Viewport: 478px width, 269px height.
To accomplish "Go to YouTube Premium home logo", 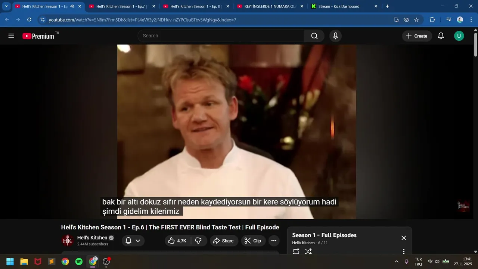I will pyautogui.click(x=38, y=36).
